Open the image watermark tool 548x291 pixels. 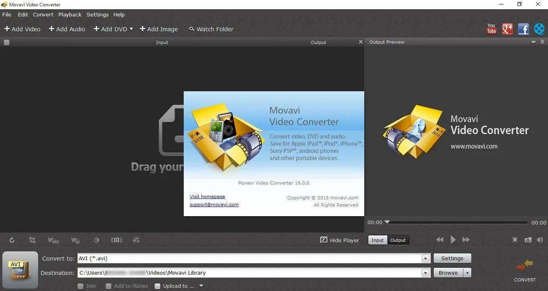pos(75,240)
